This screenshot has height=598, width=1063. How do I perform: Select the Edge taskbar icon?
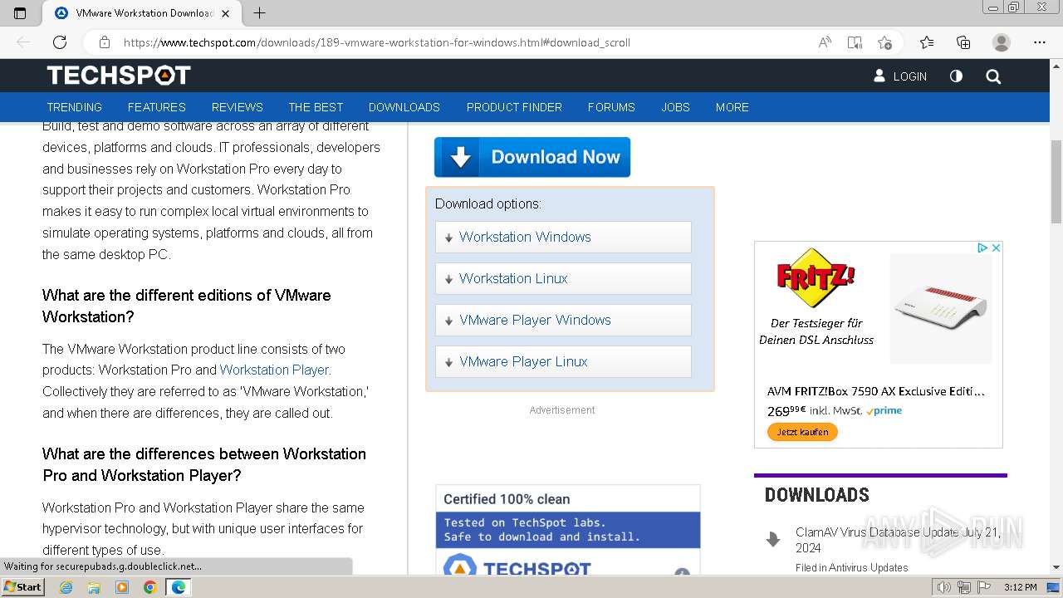click(x=179, y=587)
